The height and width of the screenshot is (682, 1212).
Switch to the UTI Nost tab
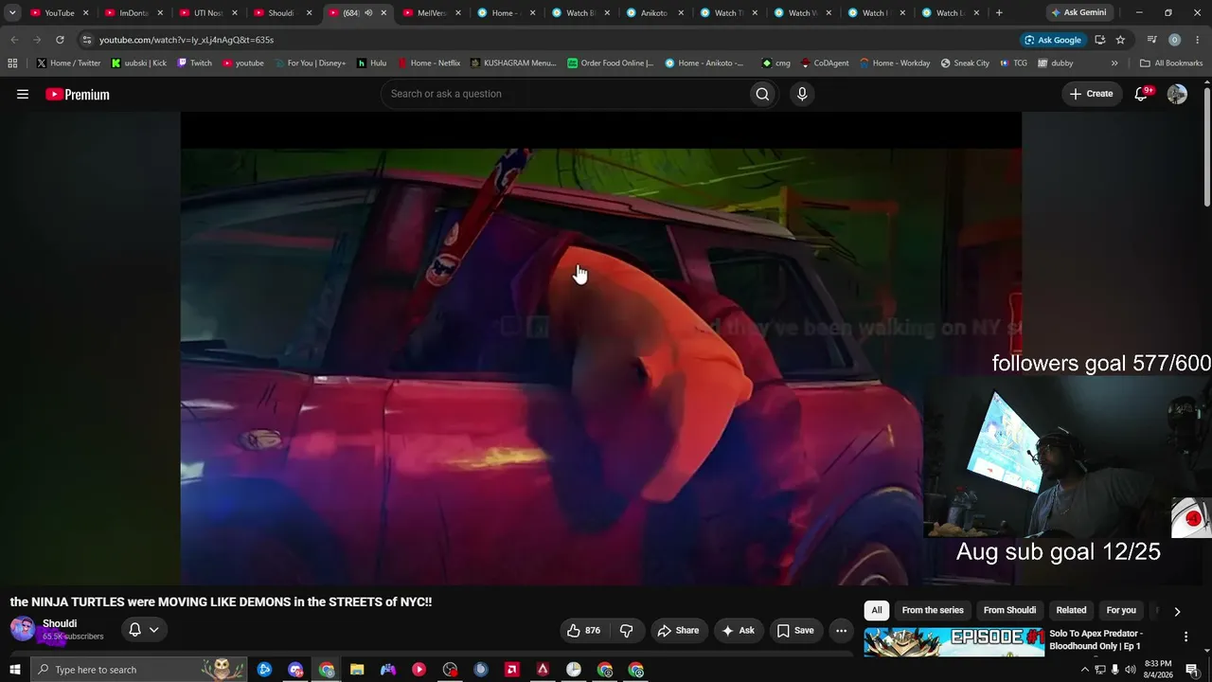(x=205, y=13)
